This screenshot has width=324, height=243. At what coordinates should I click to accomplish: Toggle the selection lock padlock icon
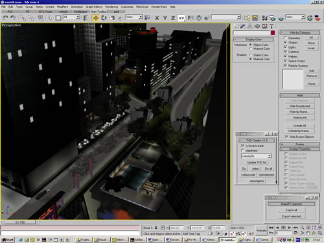156,227
